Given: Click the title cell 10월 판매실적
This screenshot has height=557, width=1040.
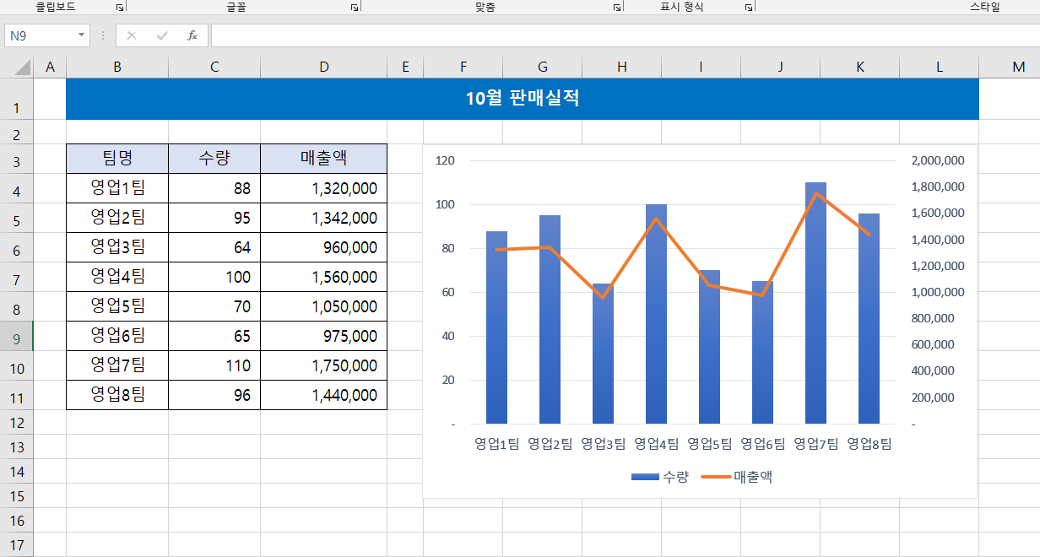Looking at the screenshot, I should [x=523, y=98].
